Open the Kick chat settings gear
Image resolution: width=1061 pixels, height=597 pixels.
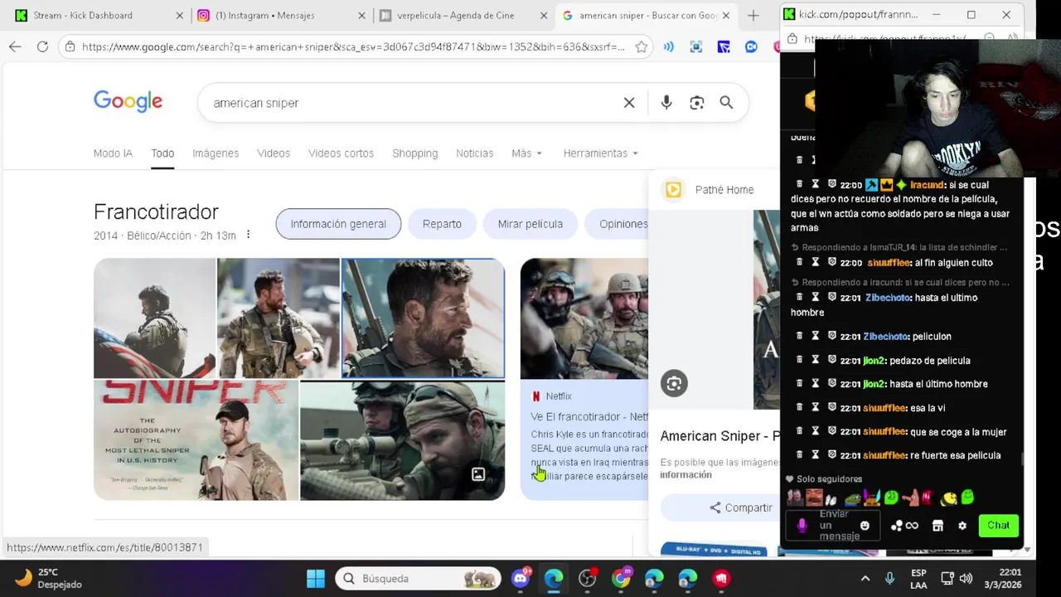[x=962, y=526]
